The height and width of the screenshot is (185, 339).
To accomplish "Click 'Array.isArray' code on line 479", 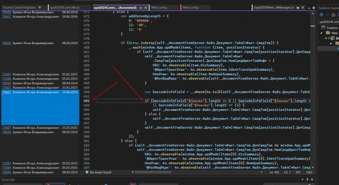I will [142, 43].
